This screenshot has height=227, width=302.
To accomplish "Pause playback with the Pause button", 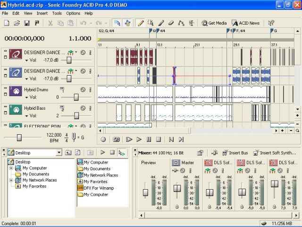I will click(149, 140).
